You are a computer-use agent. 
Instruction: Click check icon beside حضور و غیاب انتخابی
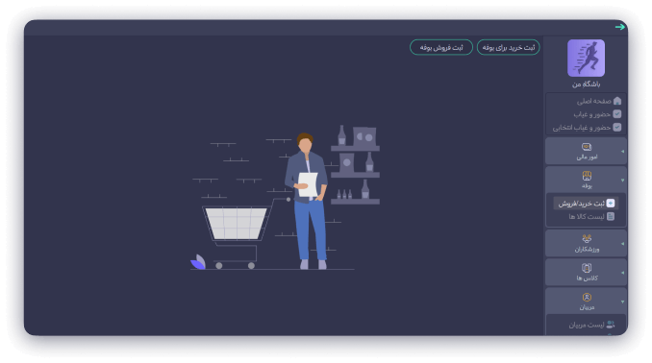[617, 127]
